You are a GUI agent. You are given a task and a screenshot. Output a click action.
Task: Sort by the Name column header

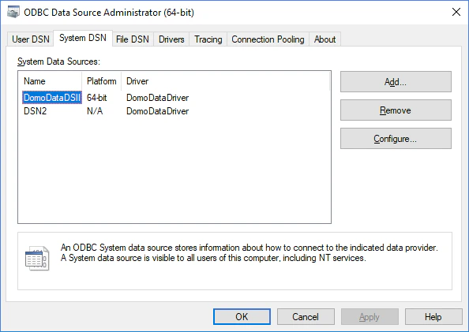[50, 81]
